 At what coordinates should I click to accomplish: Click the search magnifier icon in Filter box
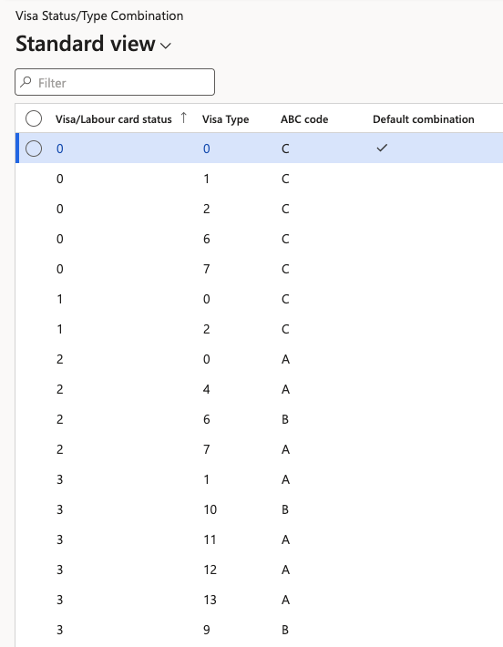click(26, 82)
